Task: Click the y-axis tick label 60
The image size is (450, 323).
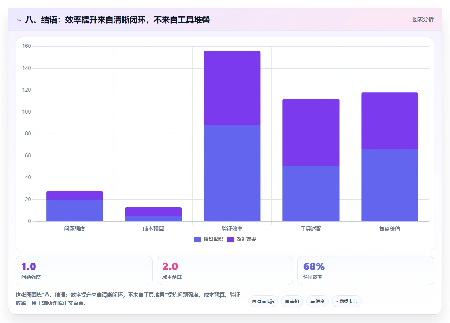Action: click(x=28, y=156)
